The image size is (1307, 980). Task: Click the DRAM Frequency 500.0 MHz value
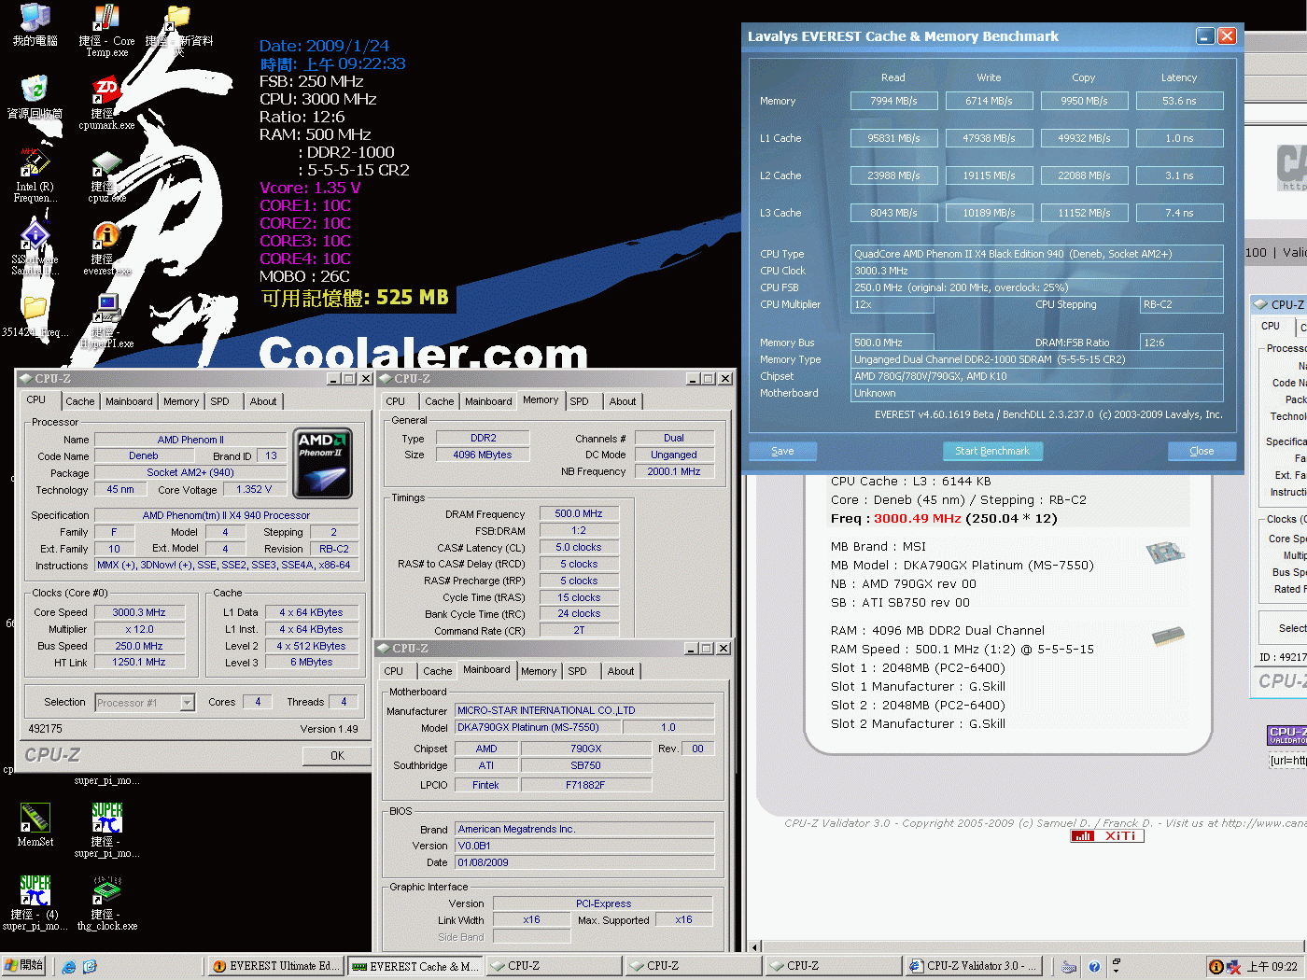579,513
